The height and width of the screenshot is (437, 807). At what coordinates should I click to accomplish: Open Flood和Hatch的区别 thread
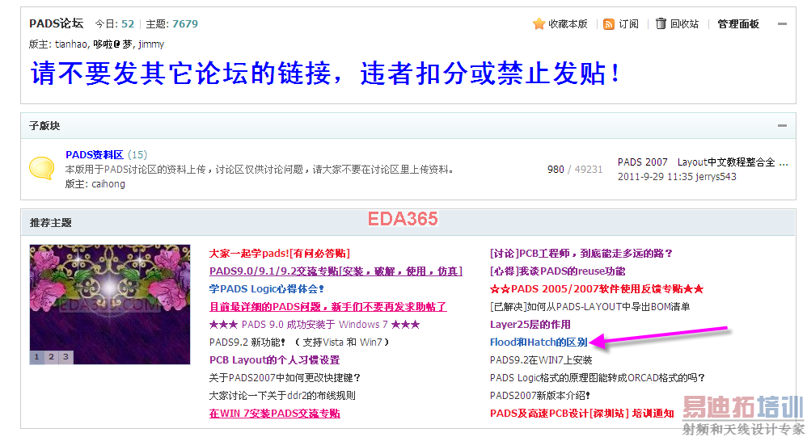(x=539, y=342)
